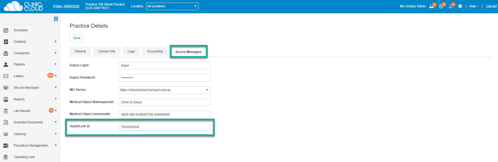Open the MO Server dropdown

coord(165,90)
